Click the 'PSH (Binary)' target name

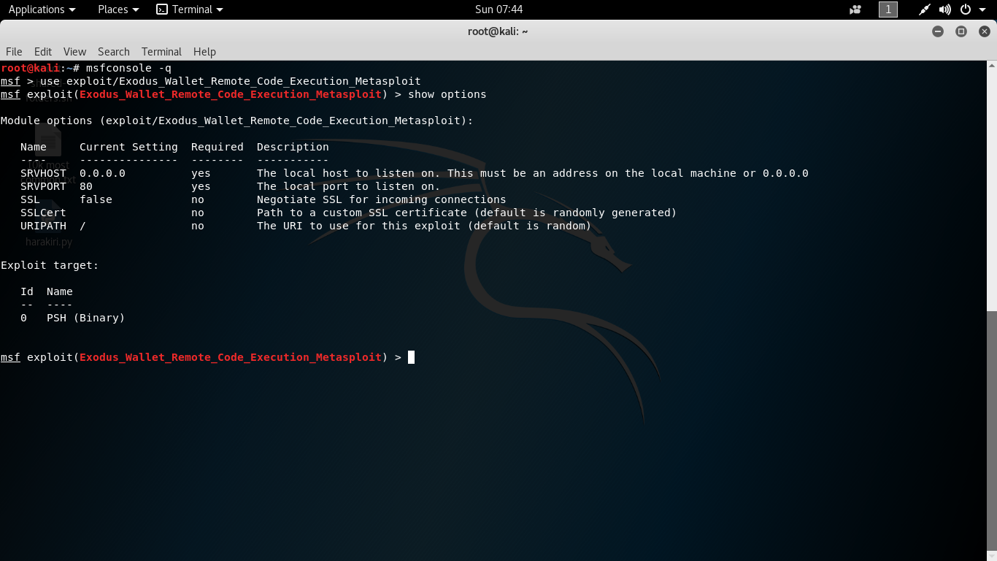86,318
